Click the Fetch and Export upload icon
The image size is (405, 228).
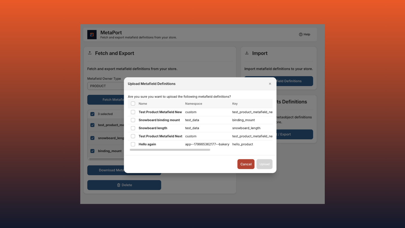[x=90, y=53]
